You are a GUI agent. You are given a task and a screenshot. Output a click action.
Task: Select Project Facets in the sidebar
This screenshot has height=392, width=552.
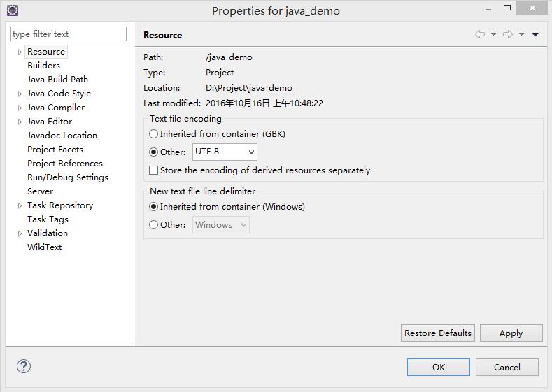pos(55,150)
